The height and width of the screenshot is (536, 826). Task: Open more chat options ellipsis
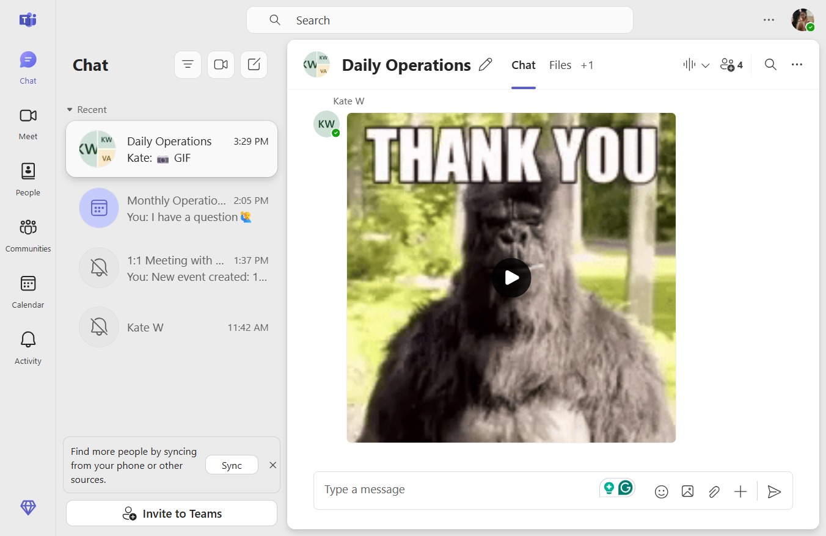pos(797,65)
